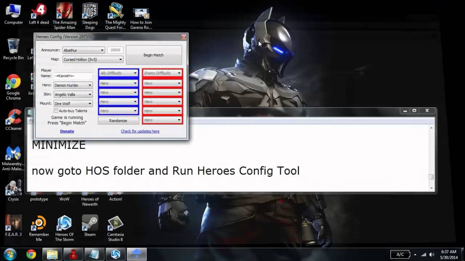Close the Heroes Config window
This screenshot has height=261, width=465.
tap(184, 37)
